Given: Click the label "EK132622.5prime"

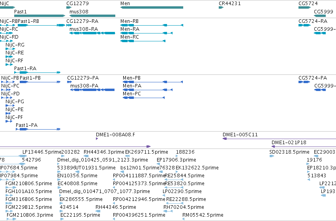Looking at the screenshot, I should [x=197, y=168].
